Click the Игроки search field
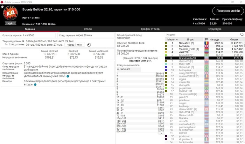Viewport: 245px width, 144px height. [202, 35]
